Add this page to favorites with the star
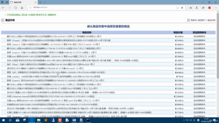 [182, 8]
